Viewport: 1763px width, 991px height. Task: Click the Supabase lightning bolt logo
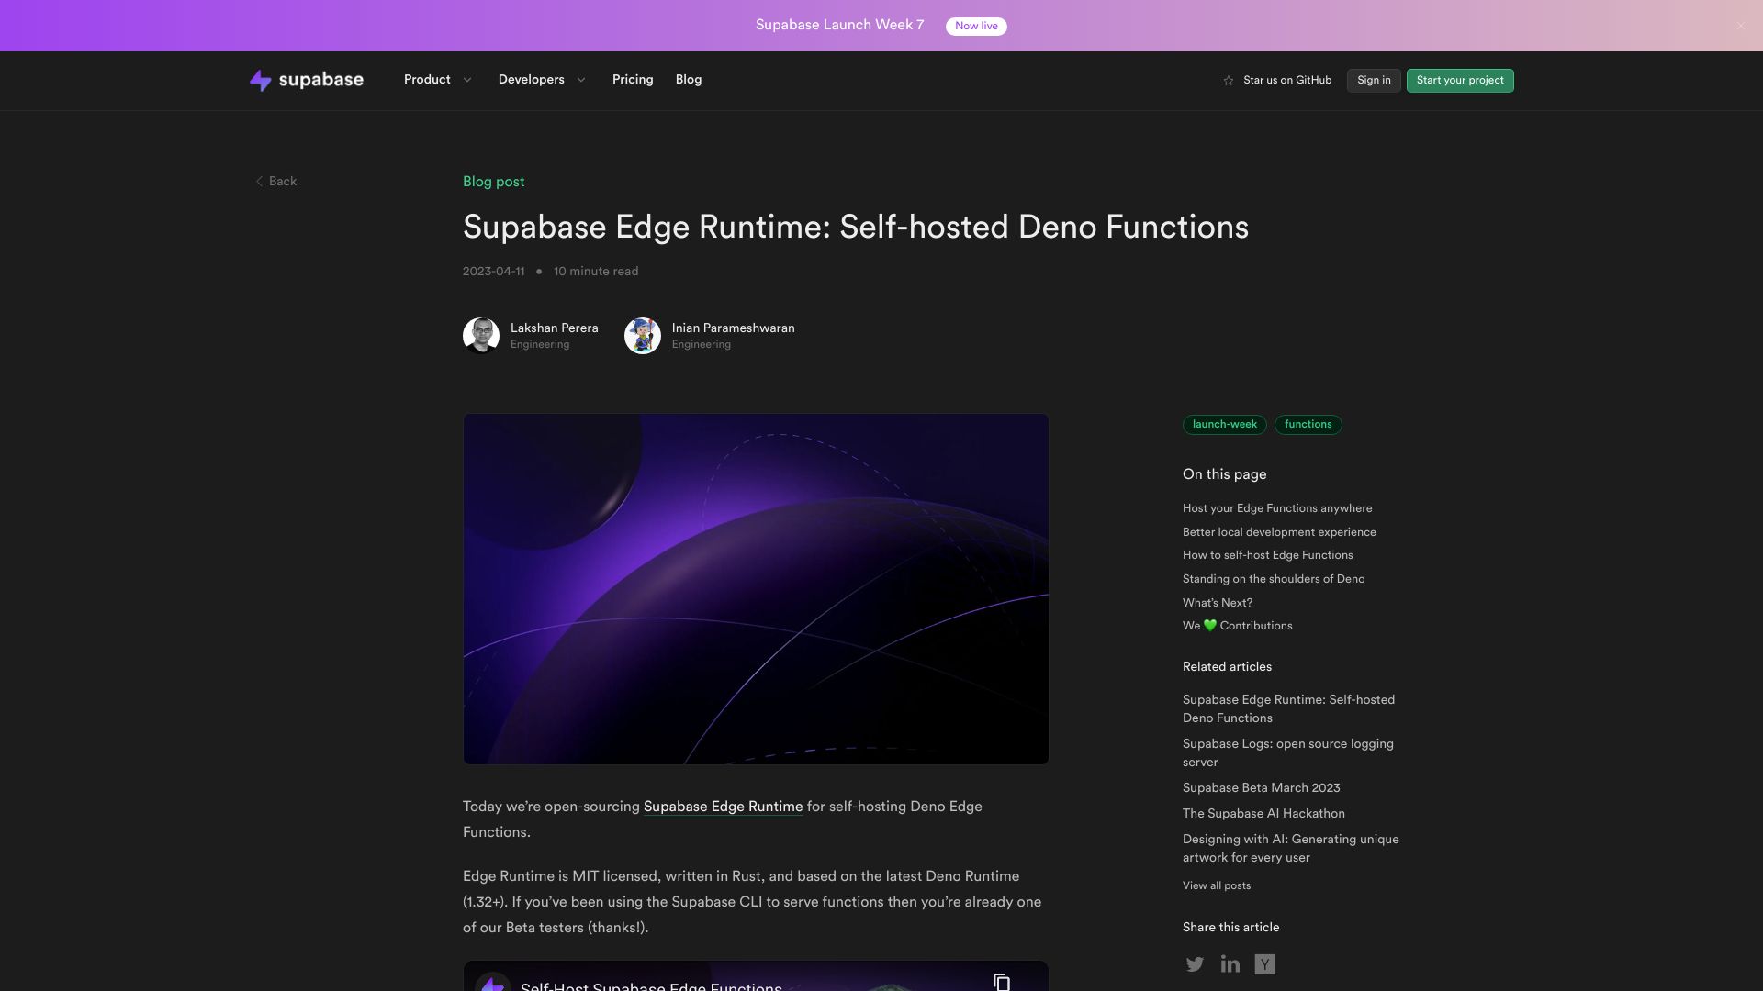tap(261, 80)
